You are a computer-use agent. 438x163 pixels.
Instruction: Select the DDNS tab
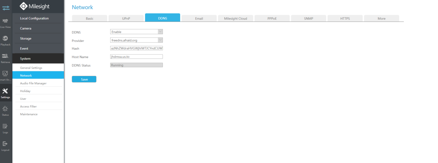(x=163, y=18)
